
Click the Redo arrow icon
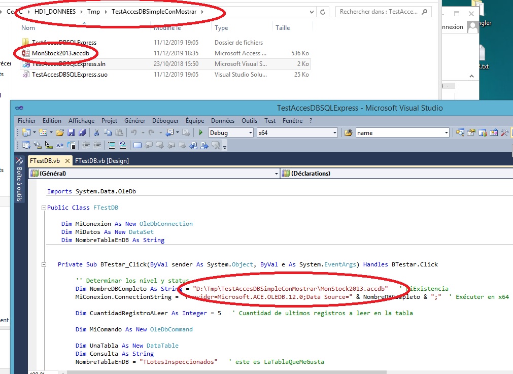152,132
